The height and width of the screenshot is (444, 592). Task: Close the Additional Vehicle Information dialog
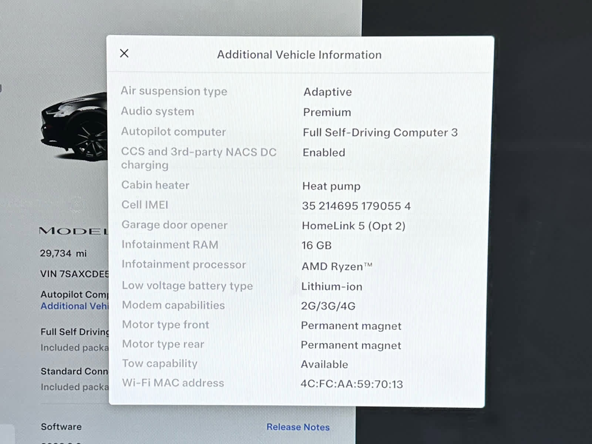coord(124,53)
